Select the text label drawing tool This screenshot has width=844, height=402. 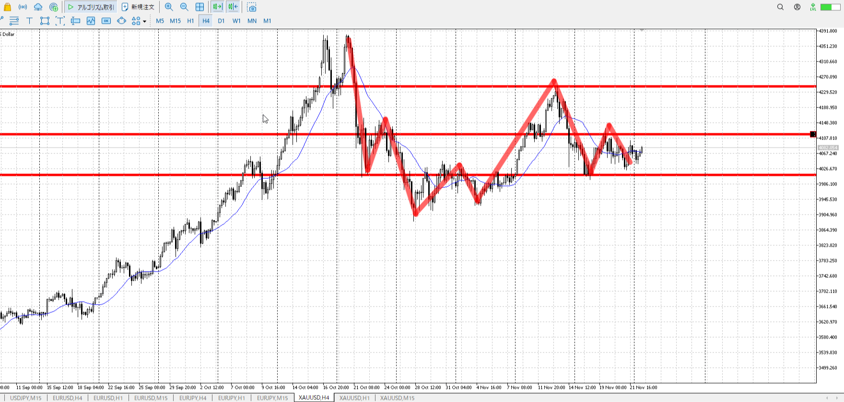(x=29, y=21)
